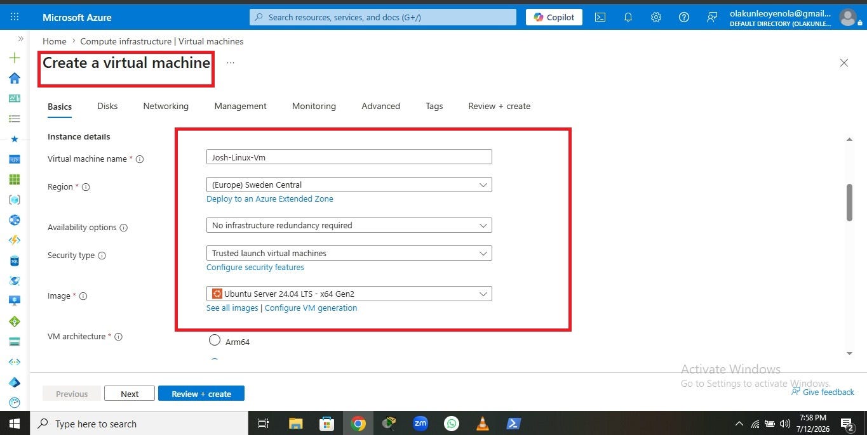Open the Azure portal waffle menu
Image resolution: width=867 pixels, height=435 pixels.
15,17
